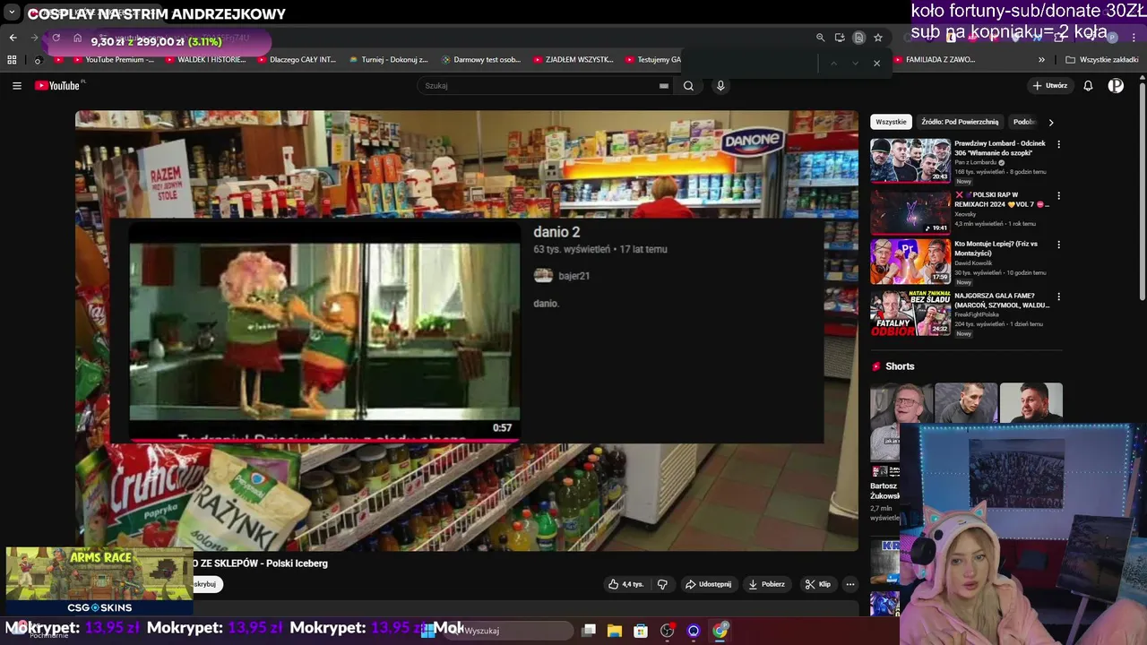Open options for POLSKI RAP W REMIXACH video

click(x=1058, y=195)
